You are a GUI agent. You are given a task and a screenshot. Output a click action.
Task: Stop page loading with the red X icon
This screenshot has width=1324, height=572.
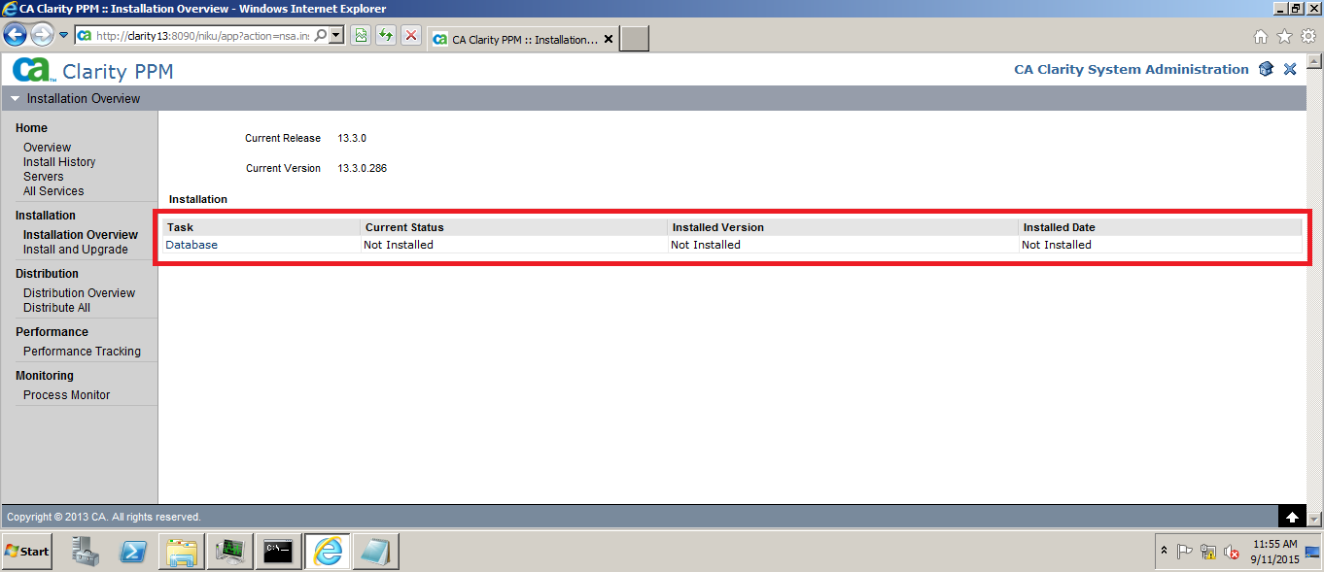coord(409,35)
